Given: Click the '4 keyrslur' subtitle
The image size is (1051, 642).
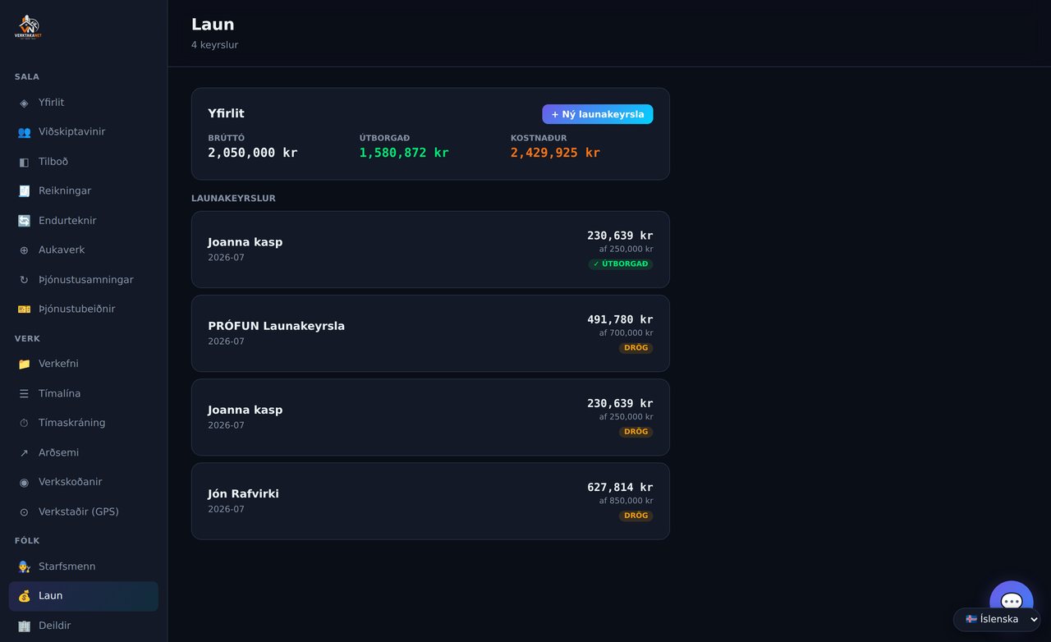Looking at the screenshot, I should click(215, 45).
